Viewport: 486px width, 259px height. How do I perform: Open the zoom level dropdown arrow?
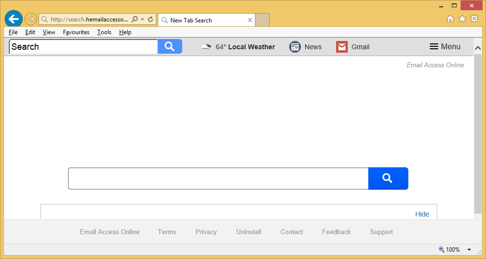click(x=469, y=250)
